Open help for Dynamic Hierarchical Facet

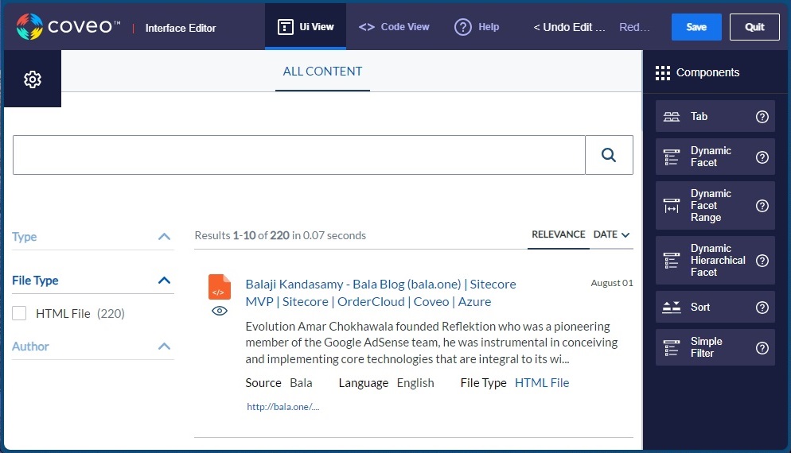tap(762, 261)
